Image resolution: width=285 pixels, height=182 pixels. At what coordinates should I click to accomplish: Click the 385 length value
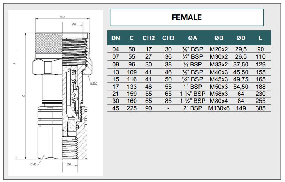click(261, 108)
